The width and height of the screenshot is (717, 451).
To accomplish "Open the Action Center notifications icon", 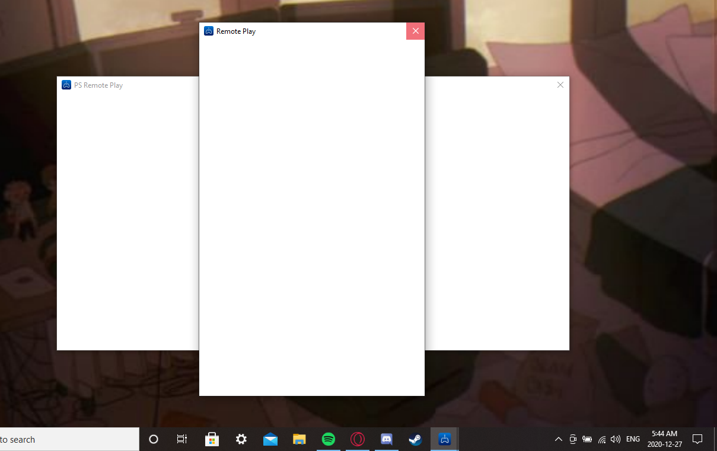I will (697, 439).
